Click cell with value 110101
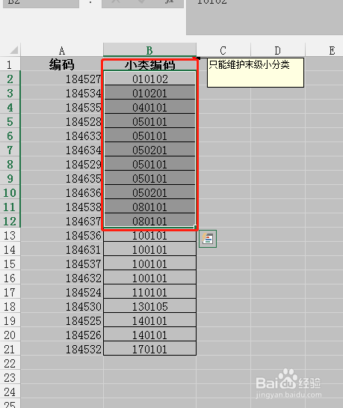This screenshot has height=408, width=343. pyautogui.click(x=149, y=292)
